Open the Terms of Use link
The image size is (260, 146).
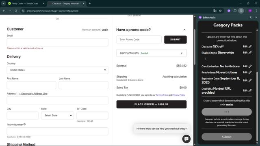tap(162, 95)
